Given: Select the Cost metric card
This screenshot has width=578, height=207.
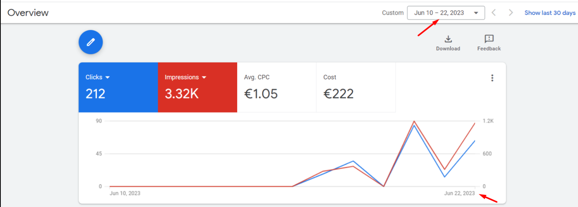Looking at the screenshot, I should click(356, 87).
